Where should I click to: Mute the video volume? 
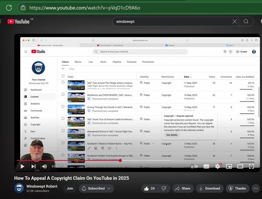45,166
